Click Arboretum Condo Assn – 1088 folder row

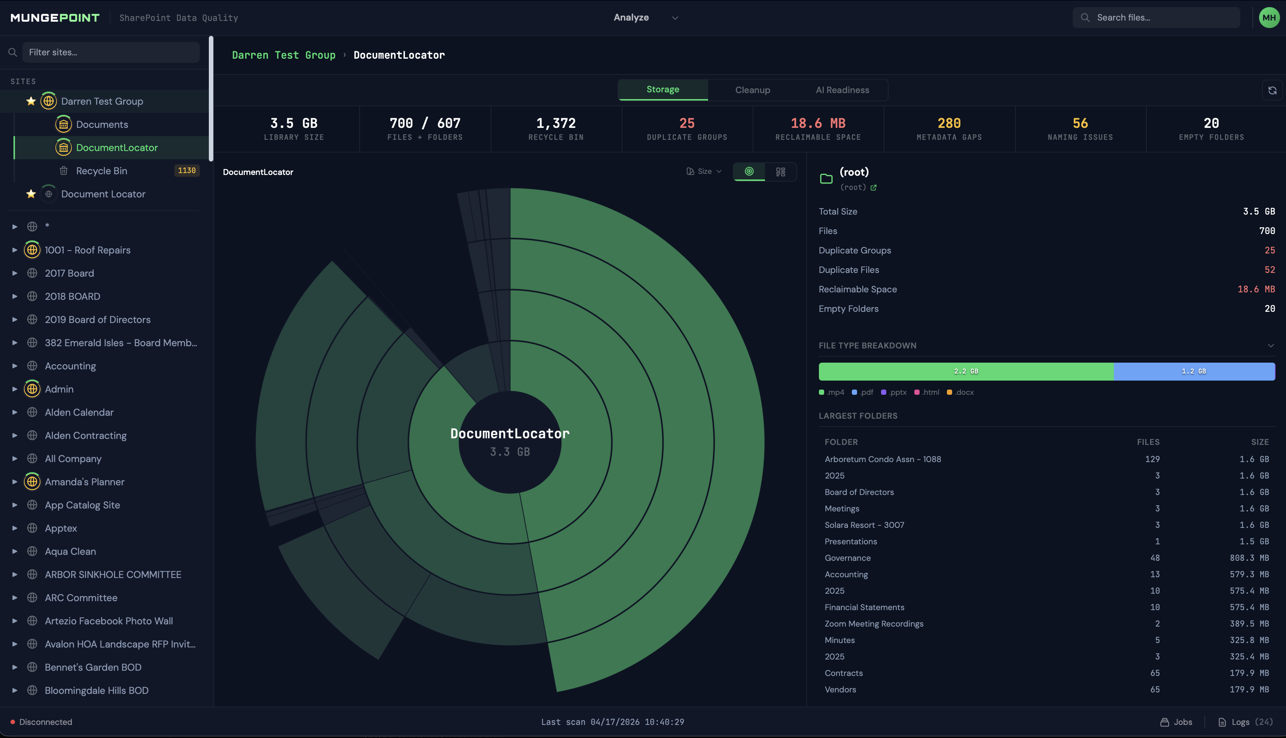coord(1046,459)
